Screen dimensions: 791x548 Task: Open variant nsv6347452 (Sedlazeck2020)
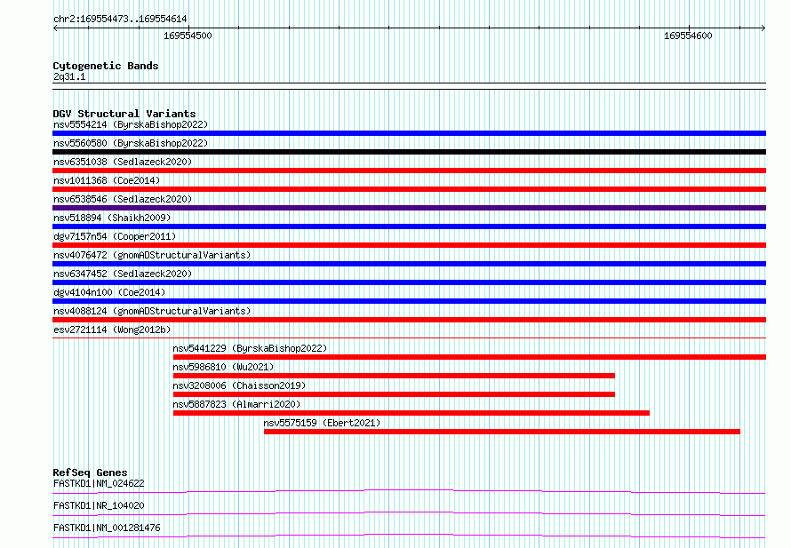[x=123, y=274]
